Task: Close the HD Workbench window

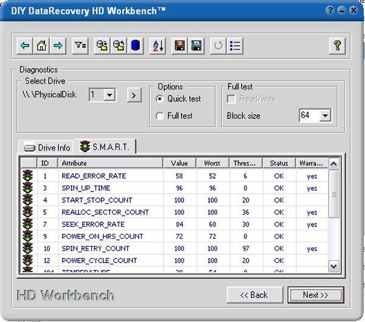Action: pos(353,10)
